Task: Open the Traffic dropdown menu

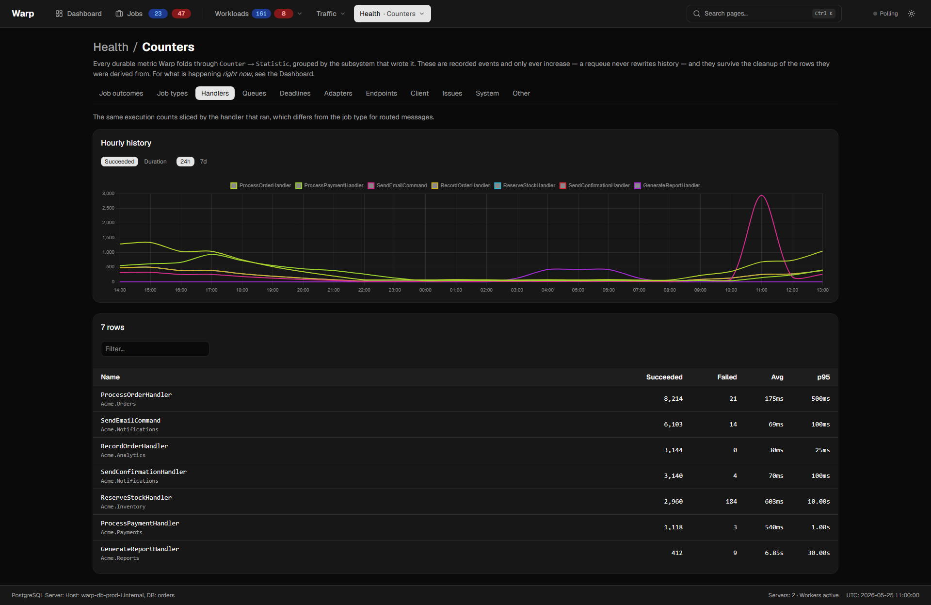Action: point(331,14)
